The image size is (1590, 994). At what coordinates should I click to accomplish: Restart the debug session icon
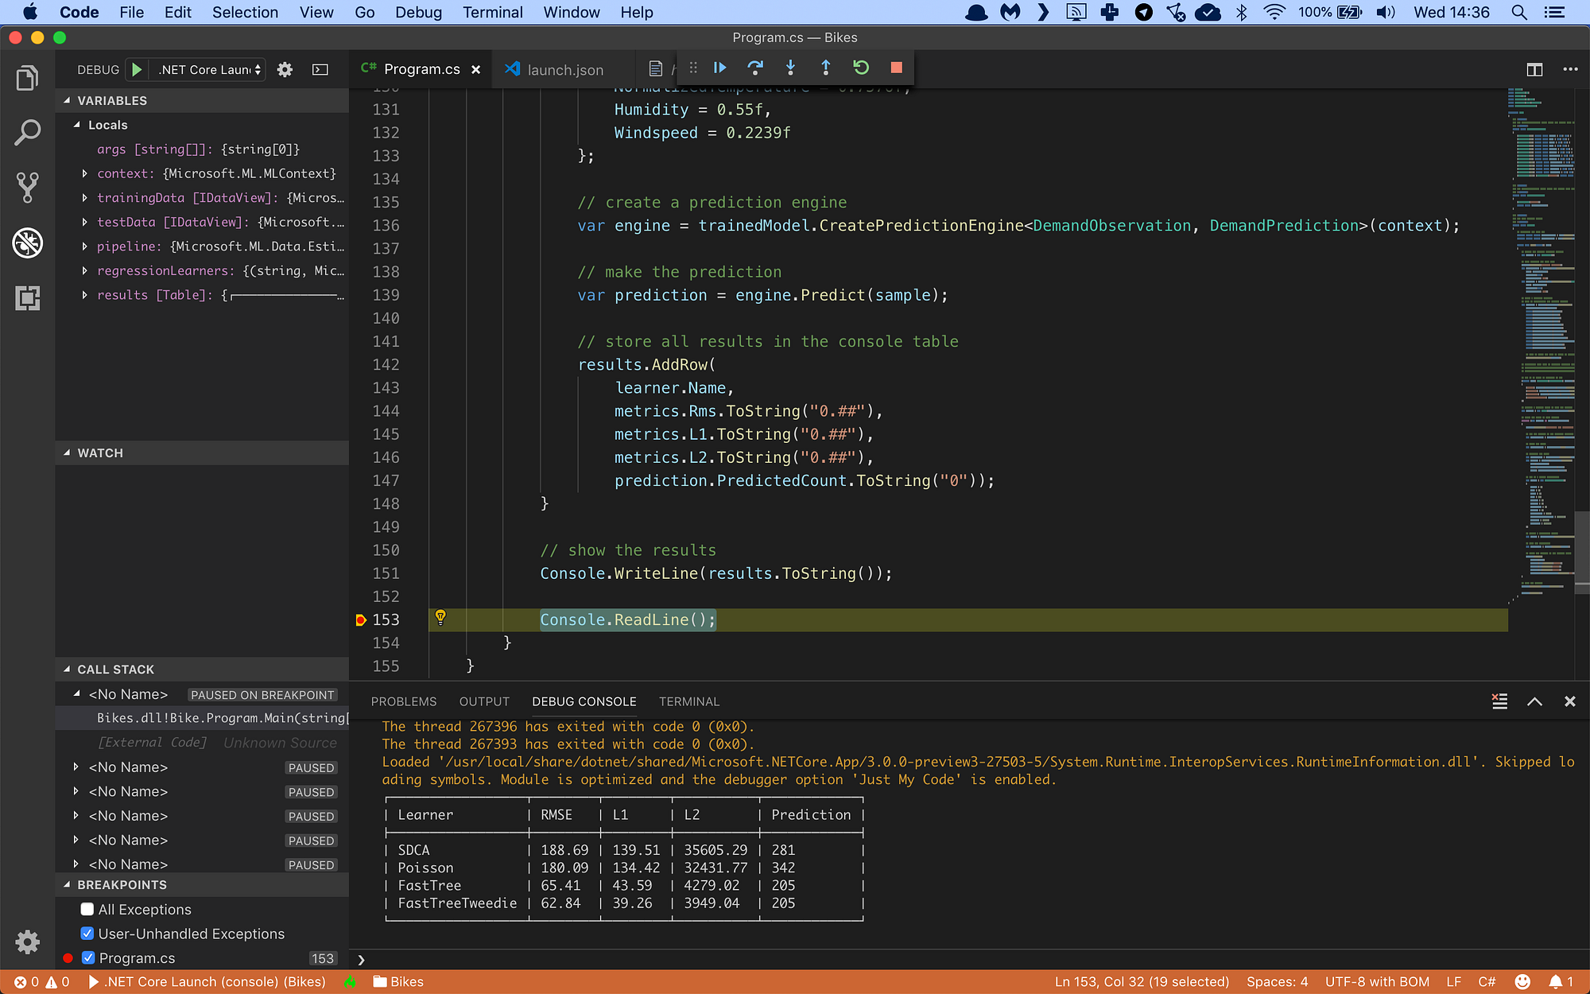click(x=861, y=68)
